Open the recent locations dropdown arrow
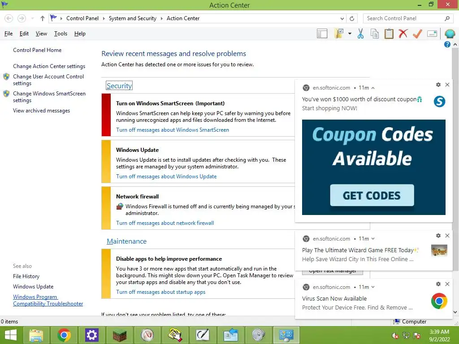Image resolution: width=459 pixels, height=344 pixels. pos(32,18)
